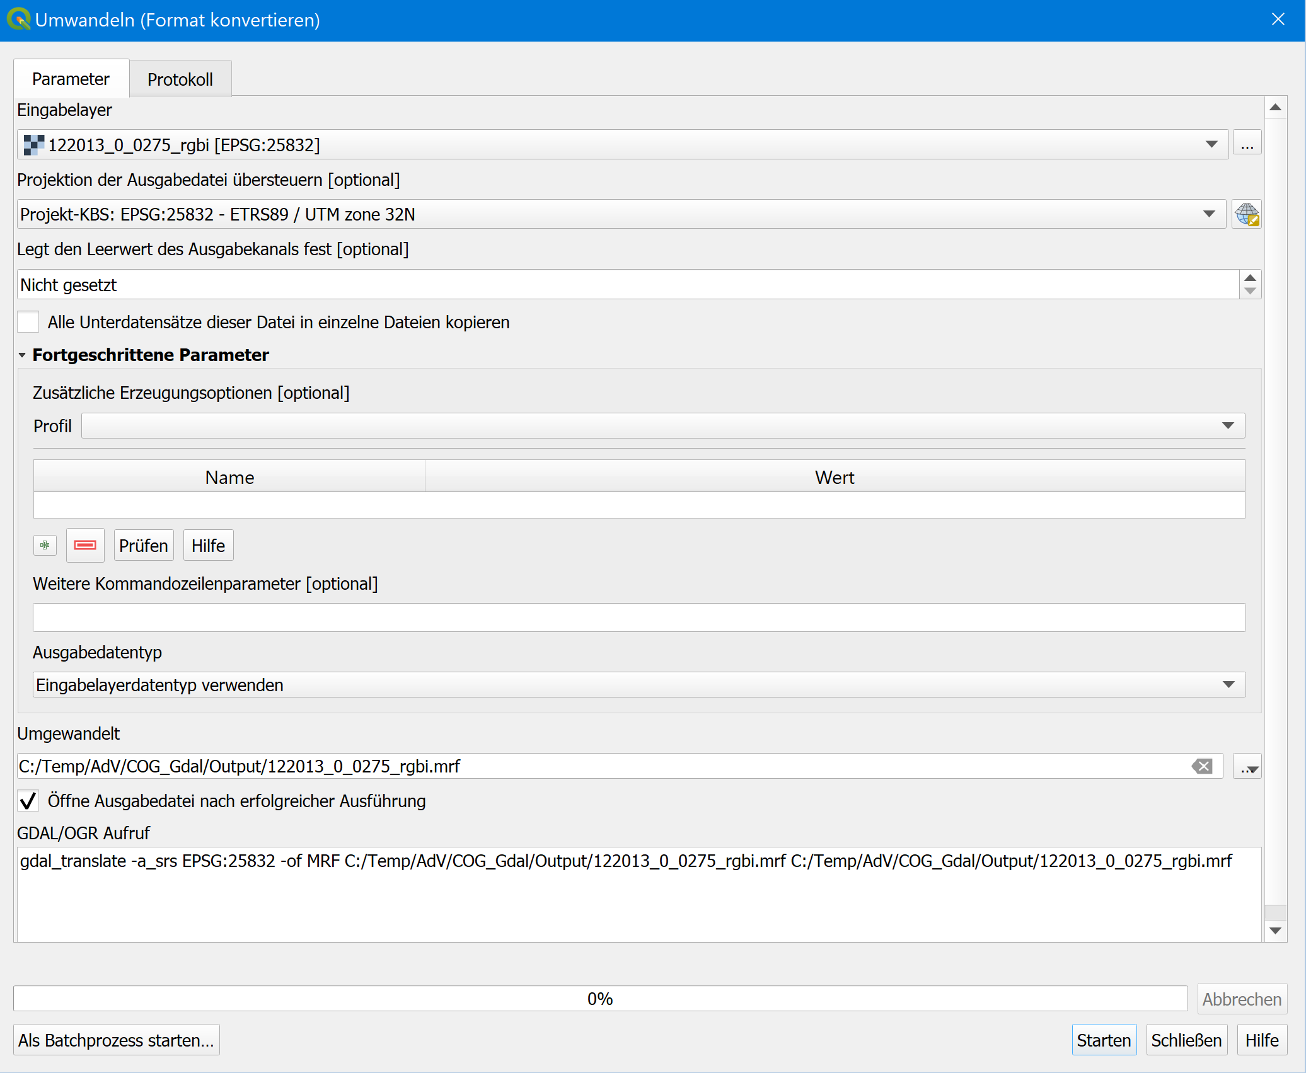Image resolution: width=1306 pixels, height=1073 pixels.
Task: Disable opening output file after execution
Action: point(28,801)
